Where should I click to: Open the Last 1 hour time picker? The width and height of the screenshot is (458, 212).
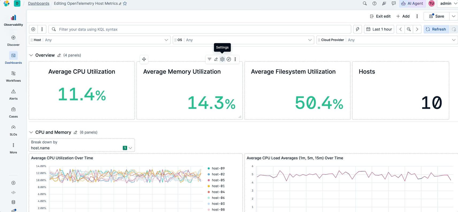coord(379,29)
